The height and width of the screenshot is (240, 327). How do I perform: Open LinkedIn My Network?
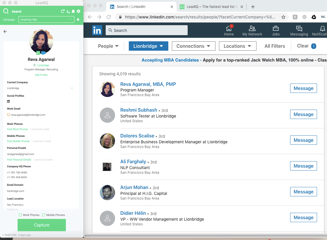coord(252,30)
